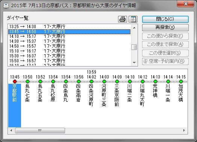Click the 河原町三条 stop marker at 14:03
Image resolution: width=197 pixels, height=142 pixels.
pos(104,82)
